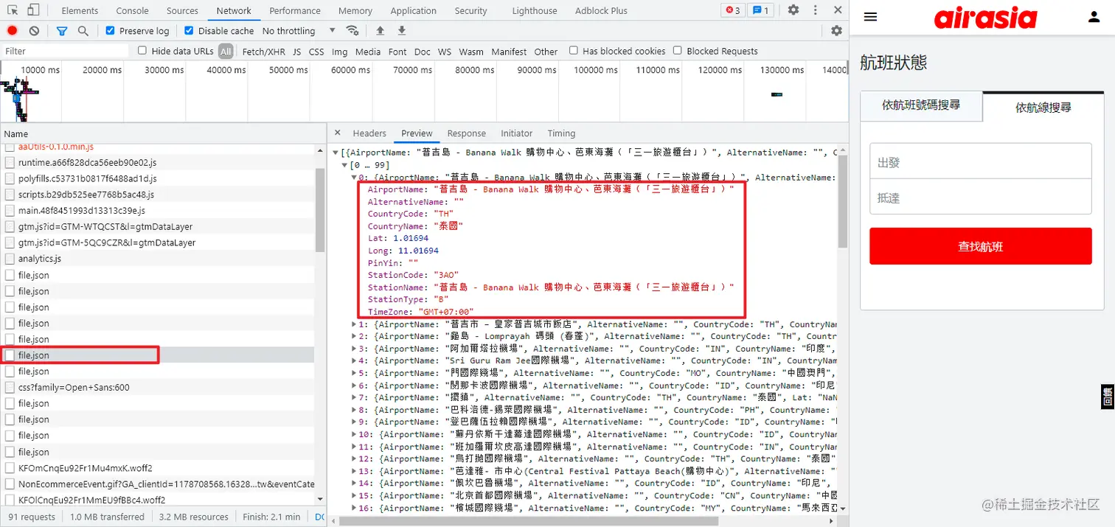This screenshot has height=527, width=1115.
Task: Tick checkbox beside runtime.a66f828dca56eeb90e02.js
Action: pos(10,162)
